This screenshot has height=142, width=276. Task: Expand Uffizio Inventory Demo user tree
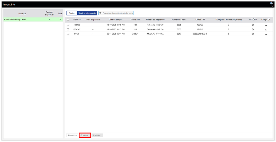(5, 20)
